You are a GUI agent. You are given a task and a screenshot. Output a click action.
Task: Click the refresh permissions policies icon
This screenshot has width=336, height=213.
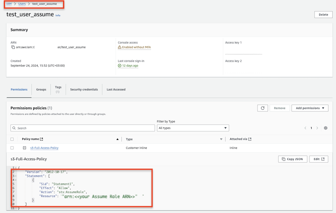click(x=262, y=108)
